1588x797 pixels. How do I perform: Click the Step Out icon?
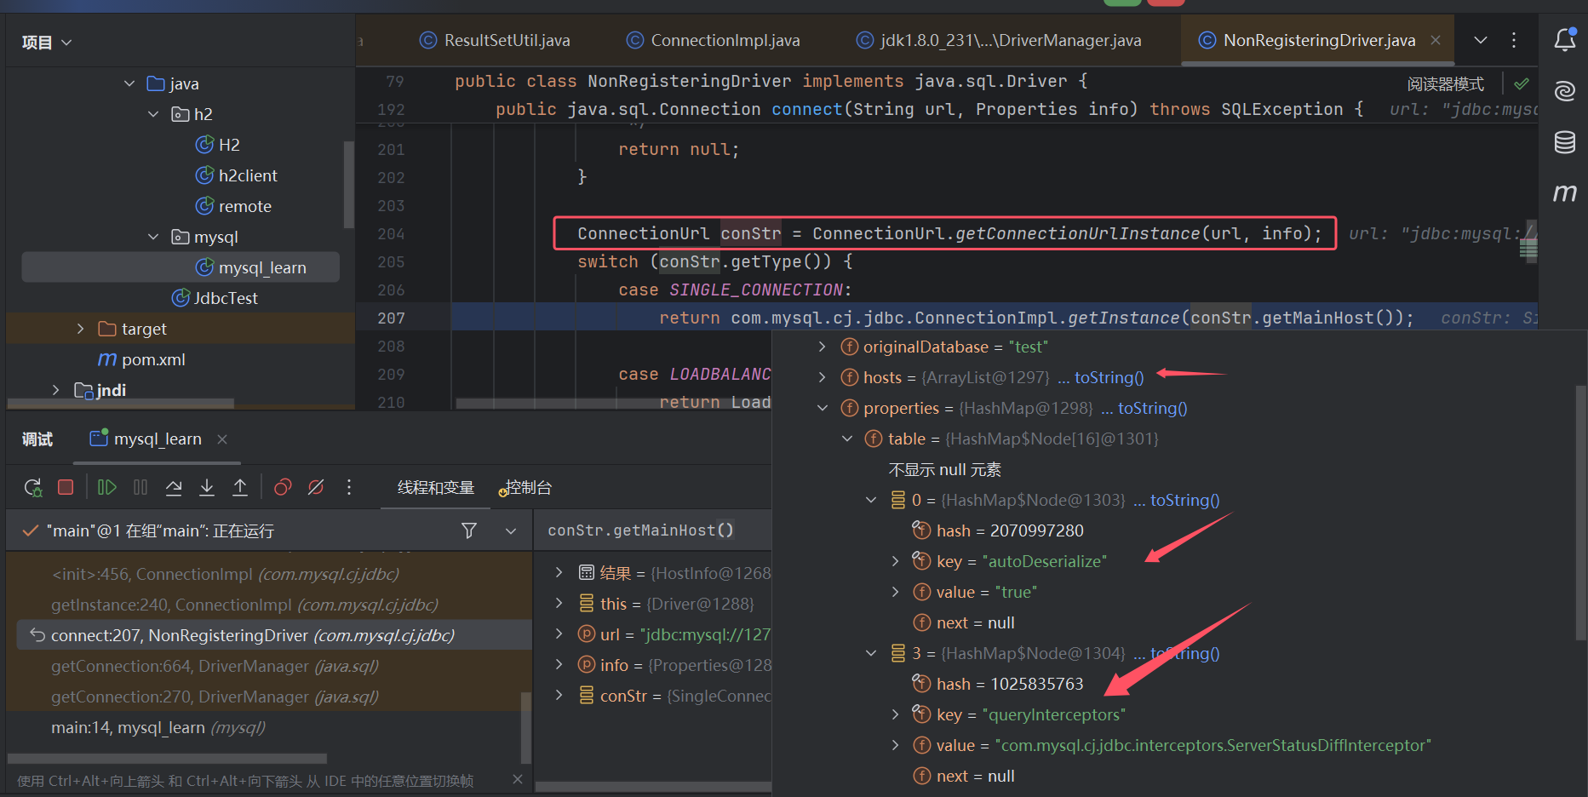[x=240, y=487]
